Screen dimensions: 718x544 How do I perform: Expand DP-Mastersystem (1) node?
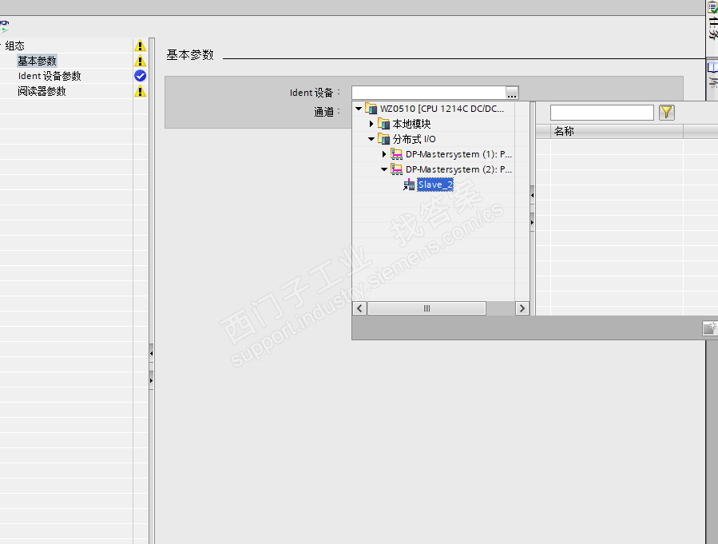384,154
